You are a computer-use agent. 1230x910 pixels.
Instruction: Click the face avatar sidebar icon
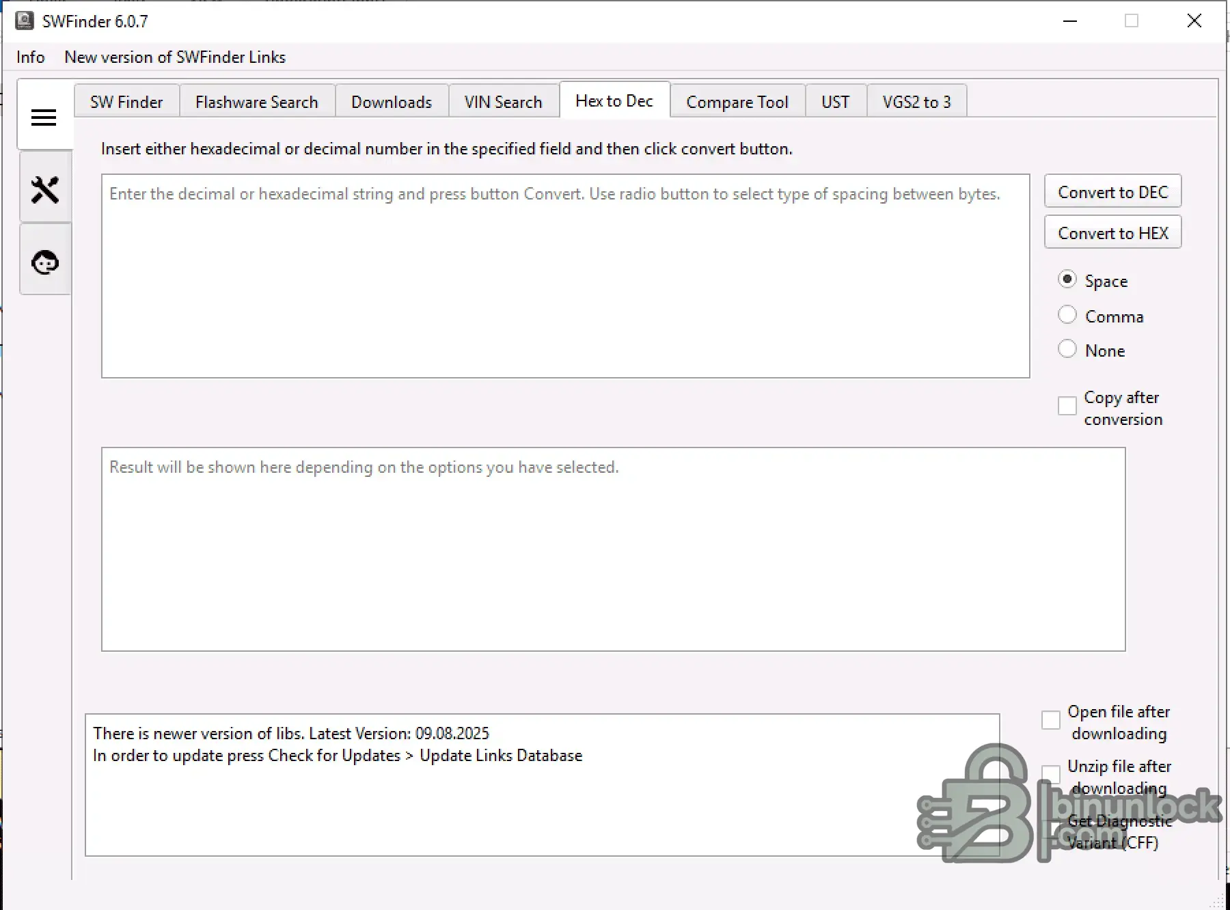click(45, 262)
